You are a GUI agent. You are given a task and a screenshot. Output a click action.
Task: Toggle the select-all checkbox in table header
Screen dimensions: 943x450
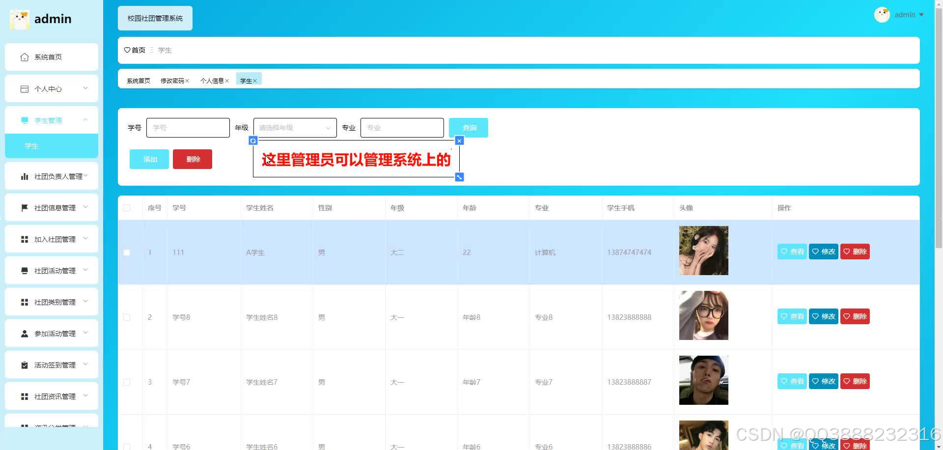point(127,208)
